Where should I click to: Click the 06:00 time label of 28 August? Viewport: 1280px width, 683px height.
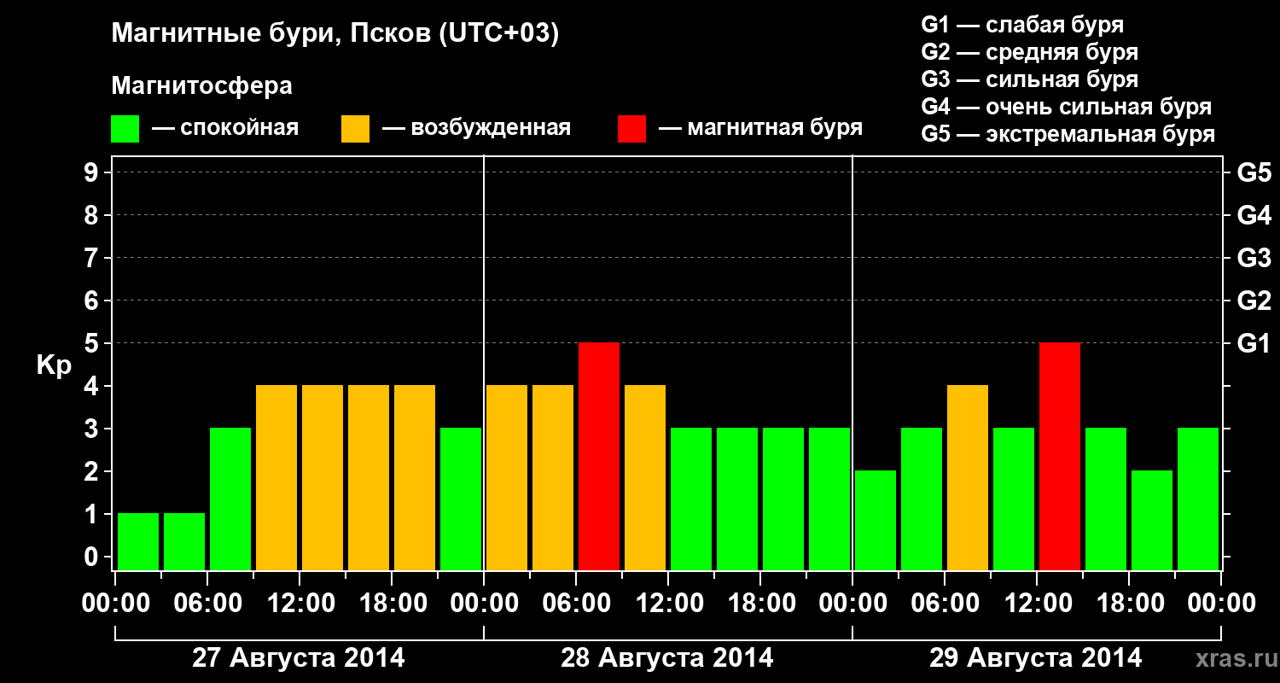pyautogui.click(x=576, y=604)
